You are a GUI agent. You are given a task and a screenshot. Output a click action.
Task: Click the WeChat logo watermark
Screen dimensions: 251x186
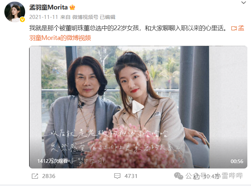[179, 176]
